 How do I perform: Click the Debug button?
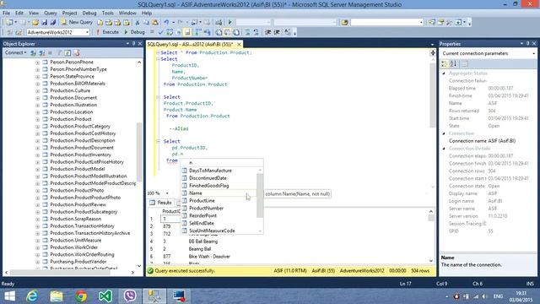click(x=134, y=32)
